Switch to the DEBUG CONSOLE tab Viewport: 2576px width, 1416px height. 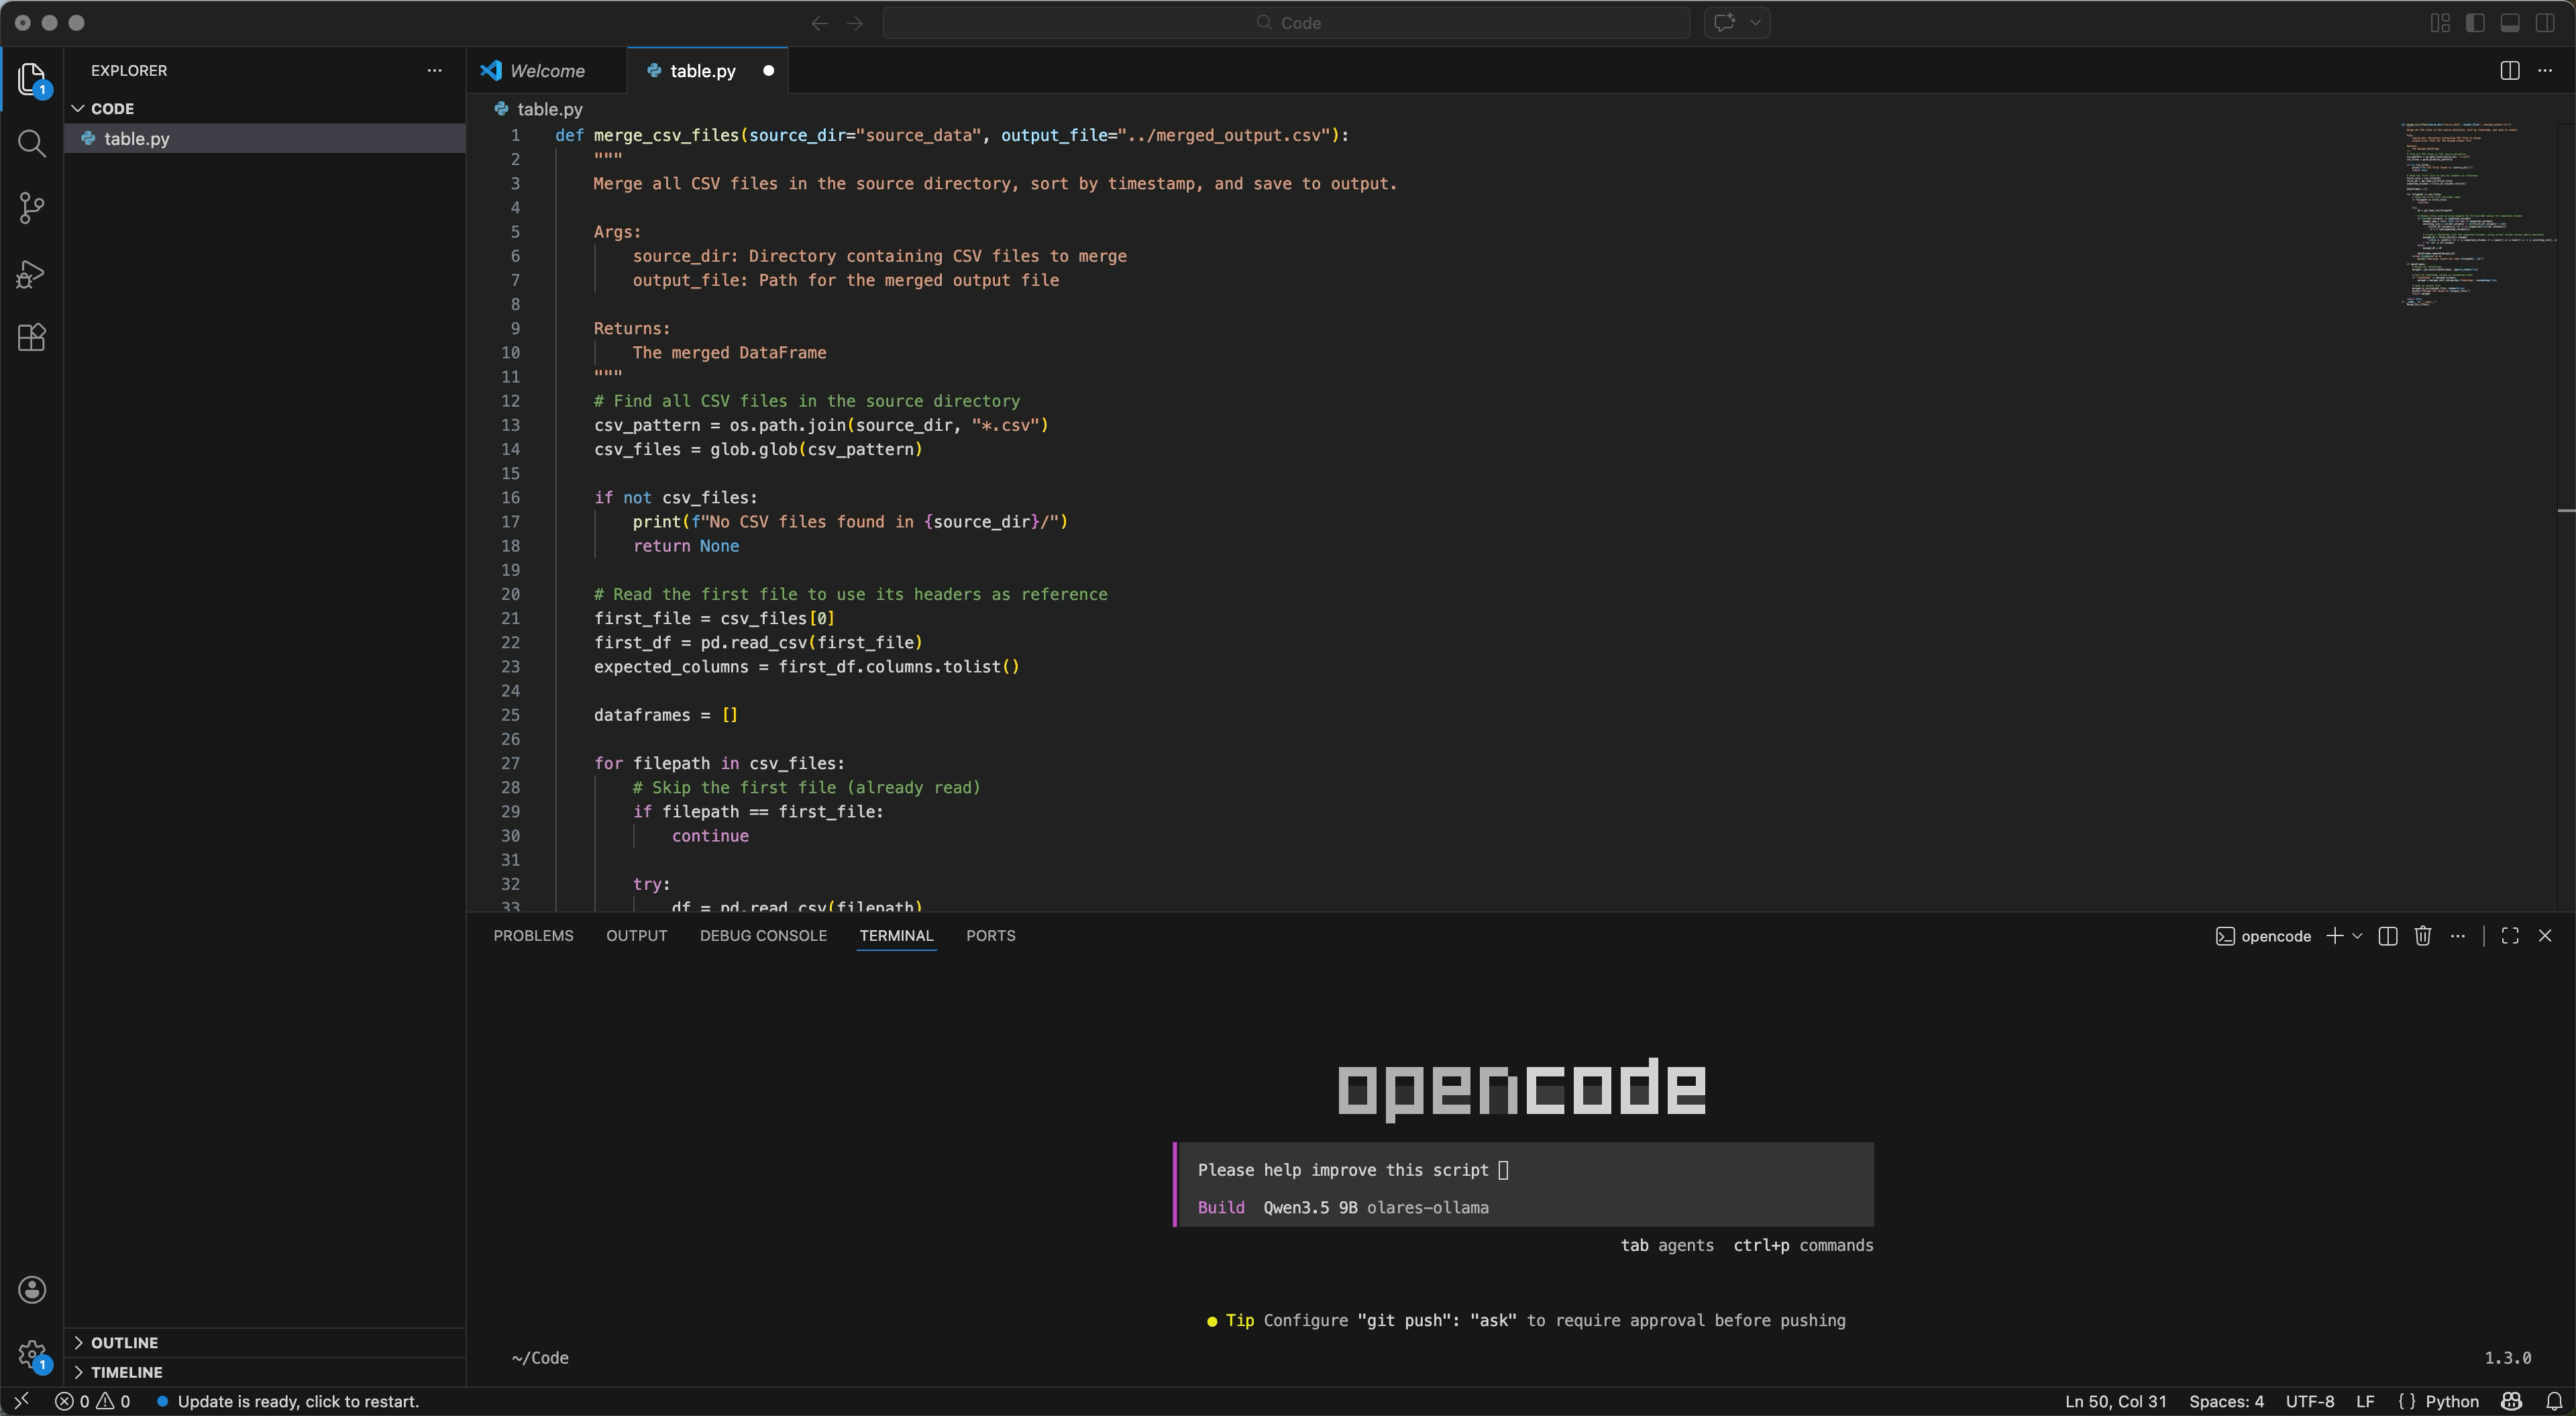[763, 935]
